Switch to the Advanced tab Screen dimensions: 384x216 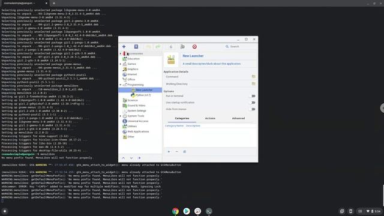[x=238, y=118]
